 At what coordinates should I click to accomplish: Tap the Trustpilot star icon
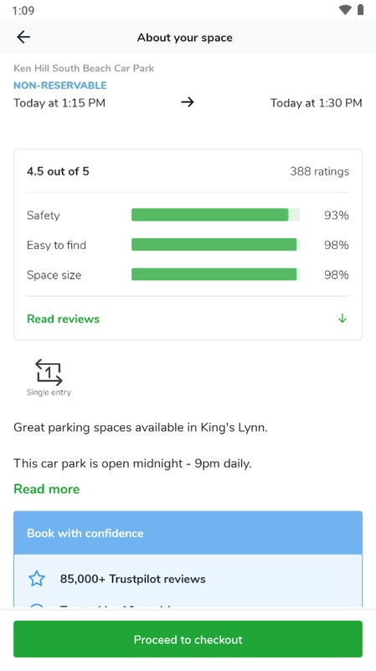coord(37,579)
